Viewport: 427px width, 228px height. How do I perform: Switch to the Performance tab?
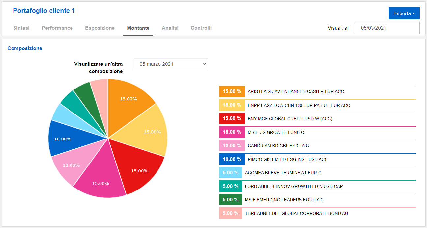pos(57,28)
